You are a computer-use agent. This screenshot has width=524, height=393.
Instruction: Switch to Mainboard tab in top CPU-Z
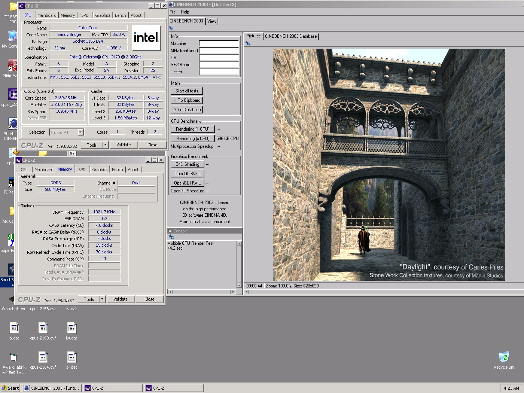coord(47,15)
